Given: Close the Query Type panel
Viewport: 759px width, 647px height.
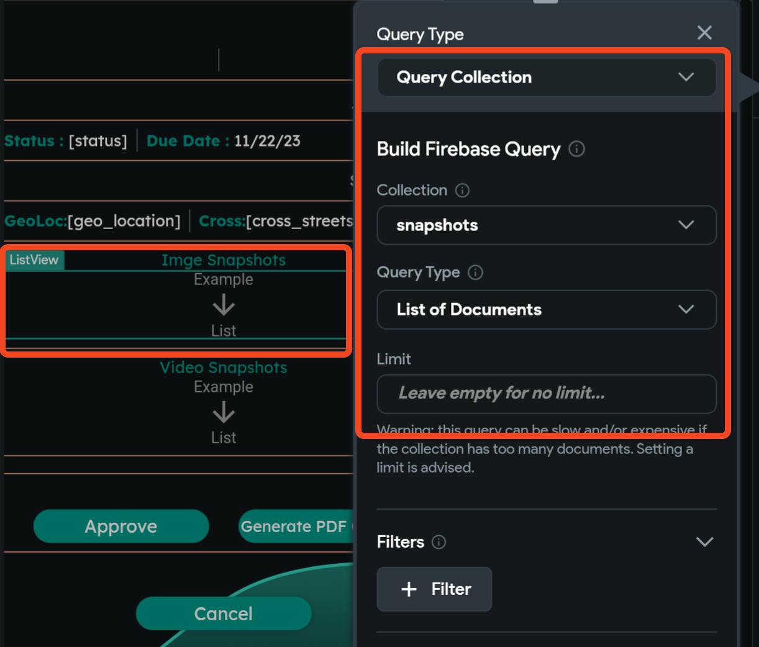Looking at the screenshot, I should point(704,33).
